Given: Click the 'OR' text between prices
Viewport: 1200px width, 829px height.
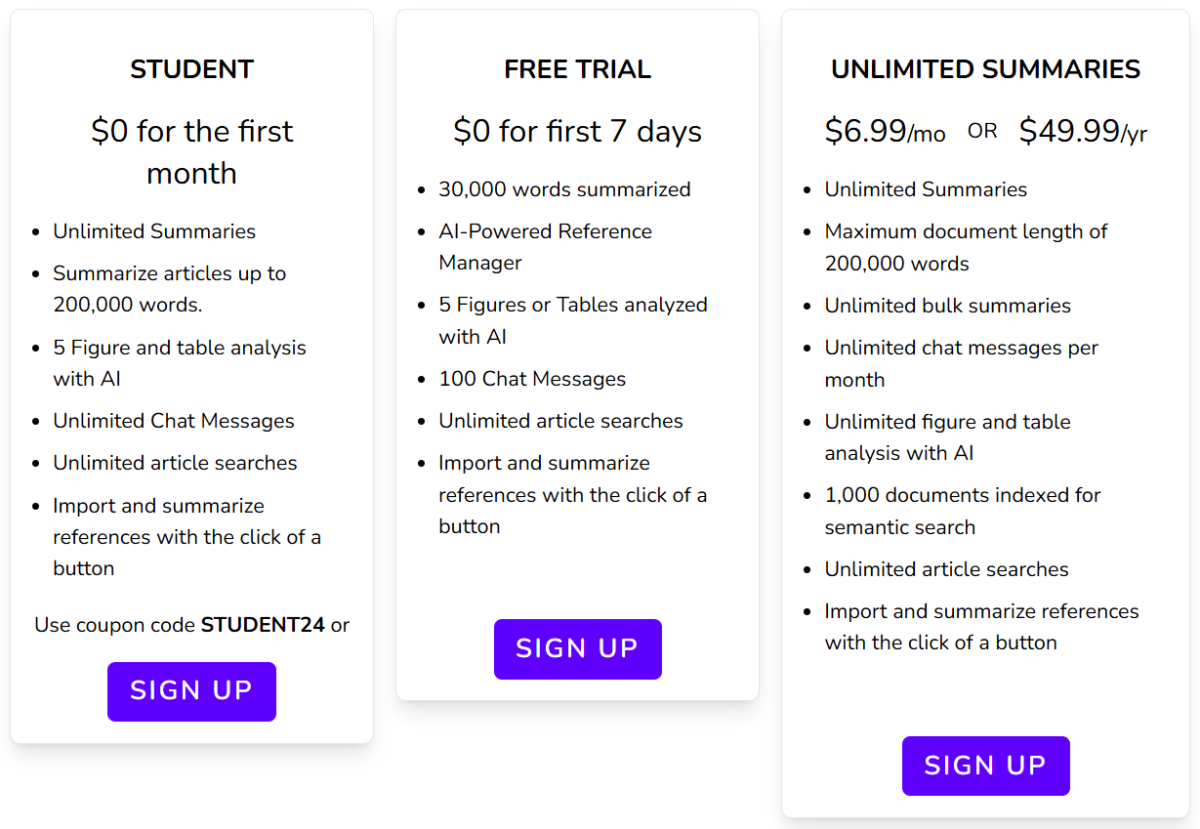Looking at the screenshot, I should (982, 131).
